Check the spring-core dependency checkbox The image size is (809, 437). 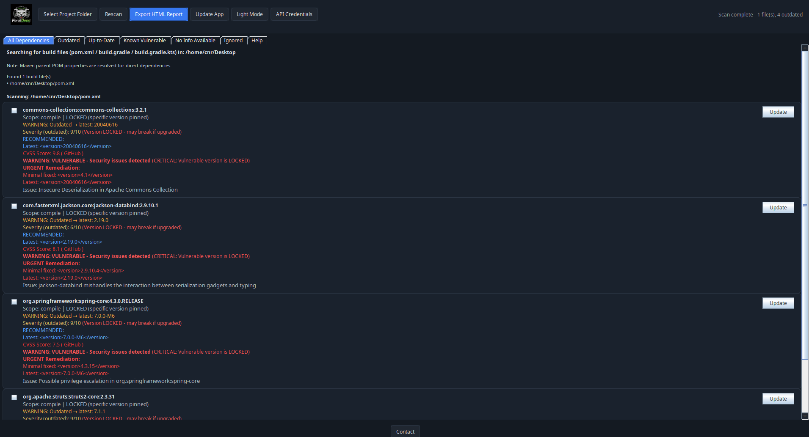(14, 302)
